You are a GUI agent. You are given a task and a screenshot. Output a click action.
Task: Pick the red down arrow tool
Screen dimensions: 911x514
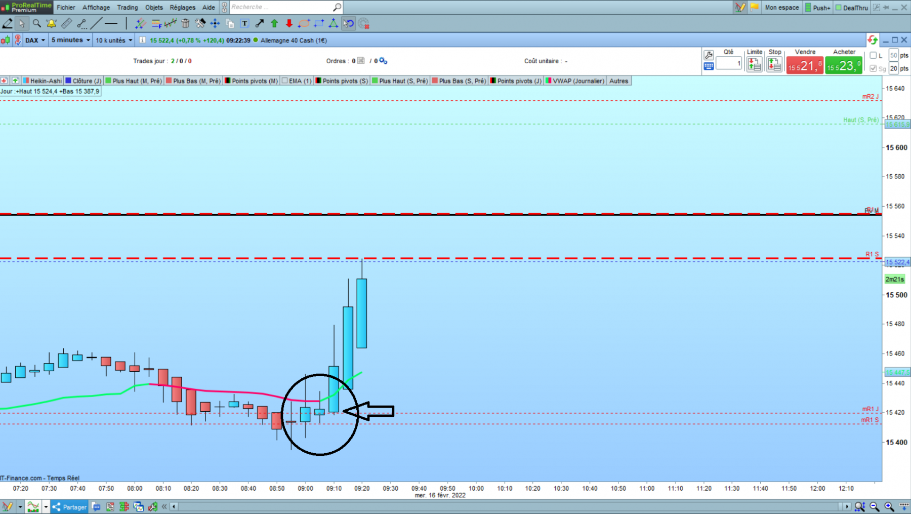point(289,23)
